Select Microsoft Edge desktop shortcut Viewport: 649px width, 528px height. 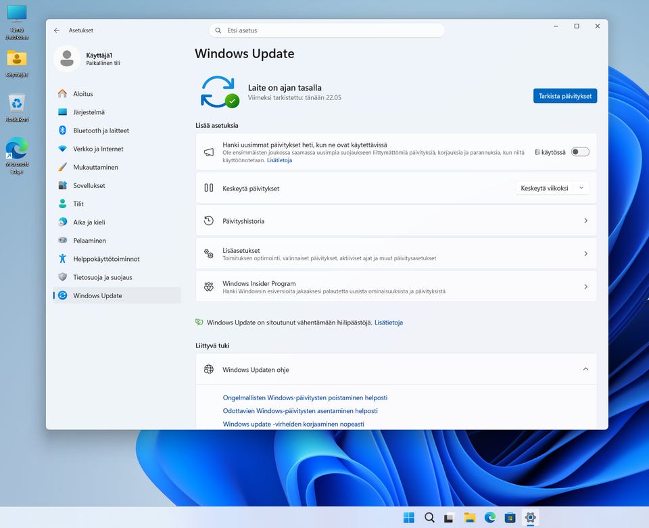[x=16, y=155]
